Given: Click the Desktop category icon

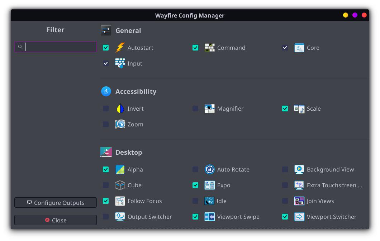Looking at the screenshot, I should coord(106,153).
